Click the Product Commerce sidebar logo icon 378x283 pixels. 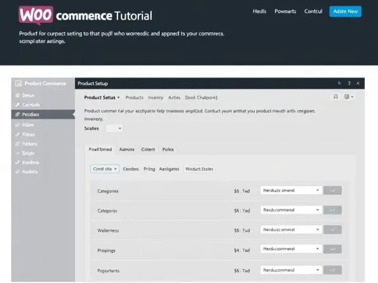click(x=18, y=83)
